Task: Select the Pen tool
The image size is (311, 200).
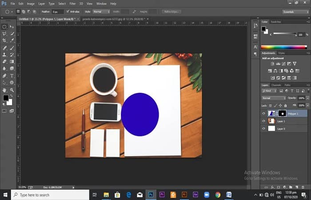Action: click(4, 76)
